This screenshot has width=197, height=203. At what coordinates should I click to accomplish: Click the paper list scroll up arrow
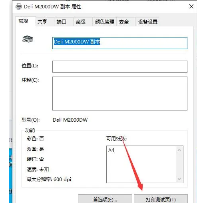click(x=179, y=150)
